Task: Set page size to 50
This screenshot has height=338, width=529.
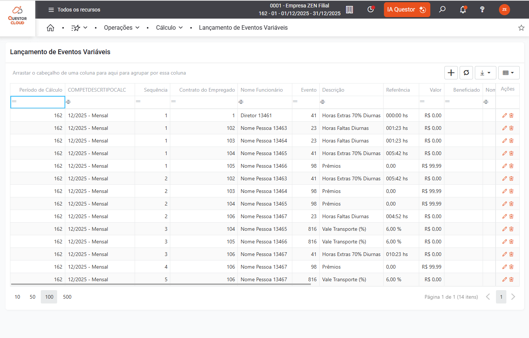Action: [33, 297]
